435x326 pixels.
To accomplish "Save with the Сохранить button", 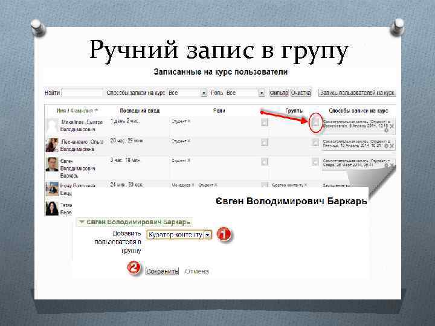I will [163, 271].
